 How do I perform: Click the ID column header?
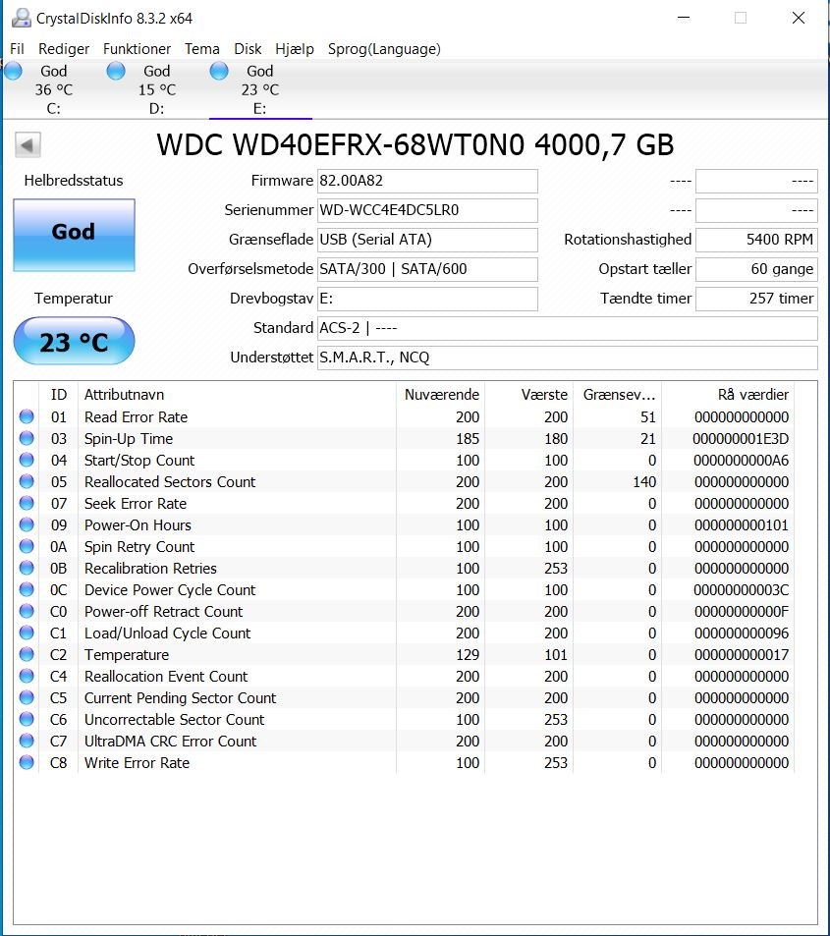(x=59, y=395)
